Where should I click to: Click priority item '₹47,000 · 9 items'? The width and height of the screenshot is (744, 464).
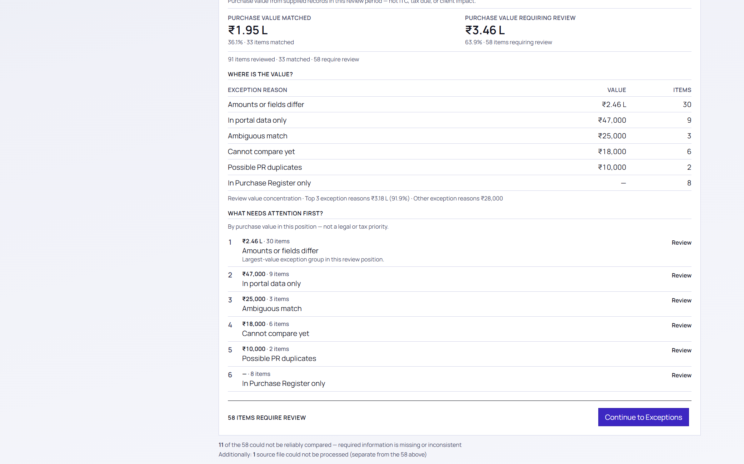click(x=265, y=274)
